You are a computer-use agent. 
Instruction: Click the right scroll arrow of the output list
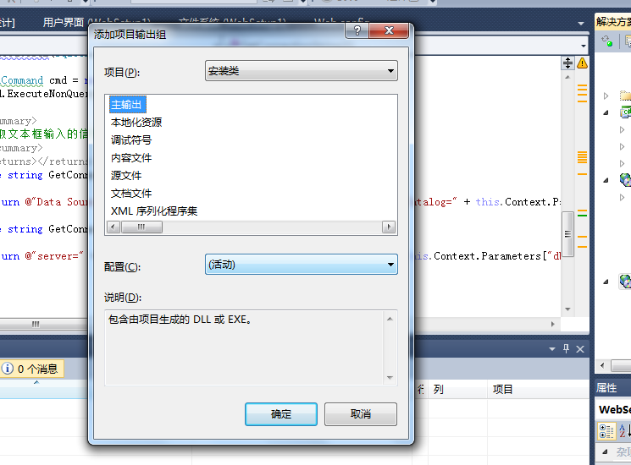click(389, 227)
